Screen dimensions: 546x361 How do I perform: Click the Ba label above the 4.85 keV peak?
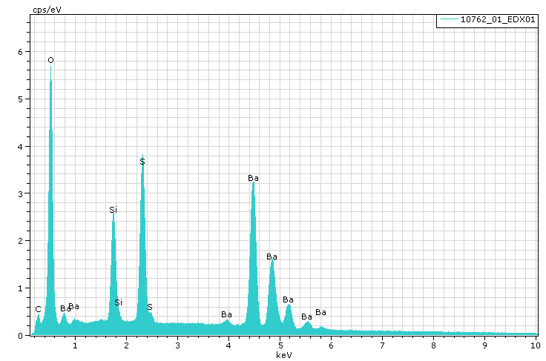[272, 256]
